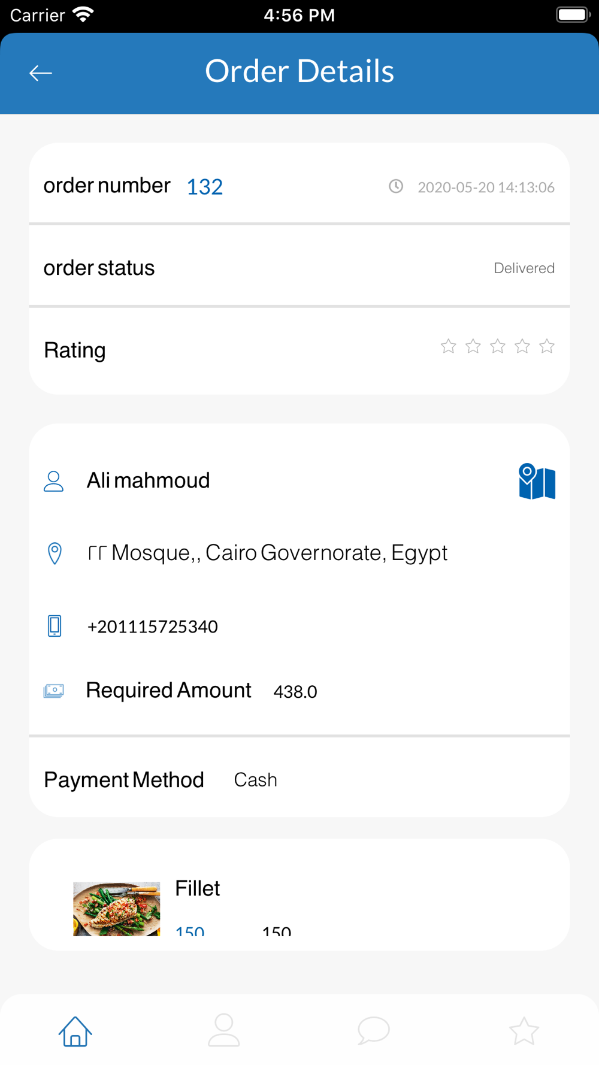Tap the cash money icon
This screenshot has width=599, height=1065.
(x=53, y=691)
